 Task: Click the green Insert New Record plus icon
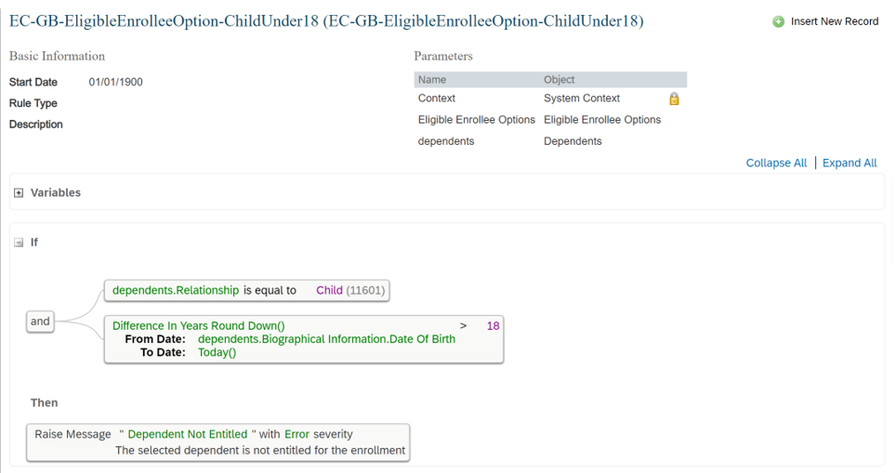click(x=778, y=21)
